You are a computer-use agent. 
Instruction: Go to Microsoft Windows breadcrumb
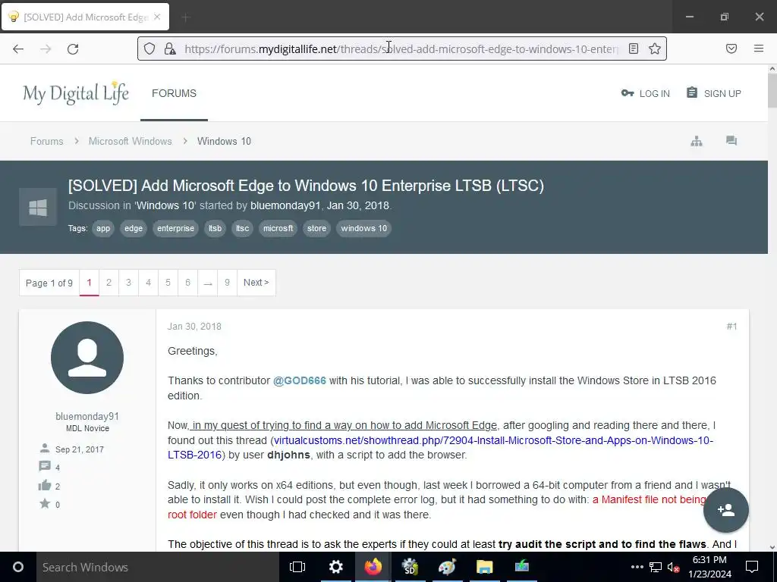pyautogui.click(x=130, y=141)
